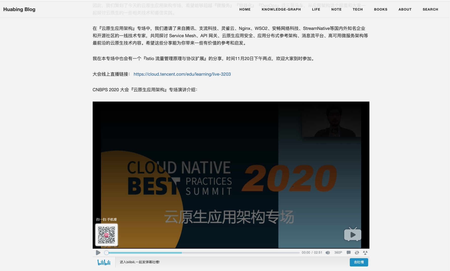Viewport: 450px width, 271px height.
Task: Expand the BOOKS section
Action: click(x=380, y=9)
